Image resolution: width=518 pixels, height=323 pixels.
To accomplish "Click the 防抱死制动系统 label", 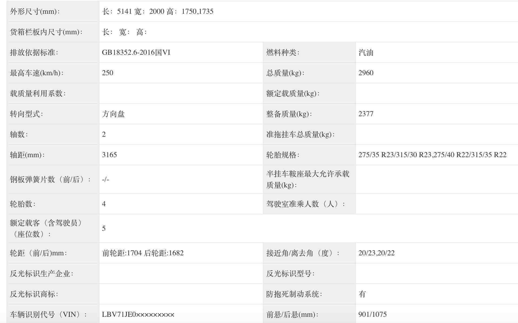I will (294, 294).
